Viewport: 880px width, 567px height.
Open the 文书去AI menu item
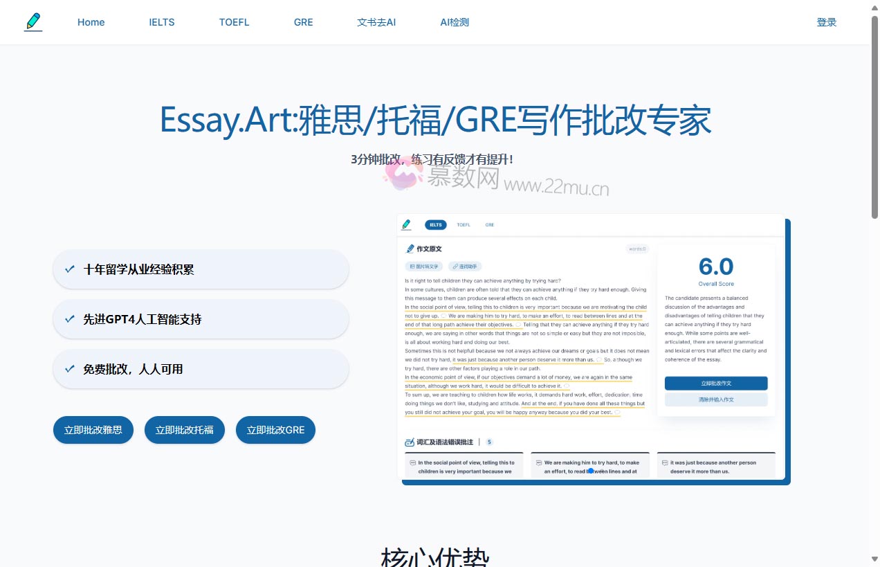(x=376, y=21)
